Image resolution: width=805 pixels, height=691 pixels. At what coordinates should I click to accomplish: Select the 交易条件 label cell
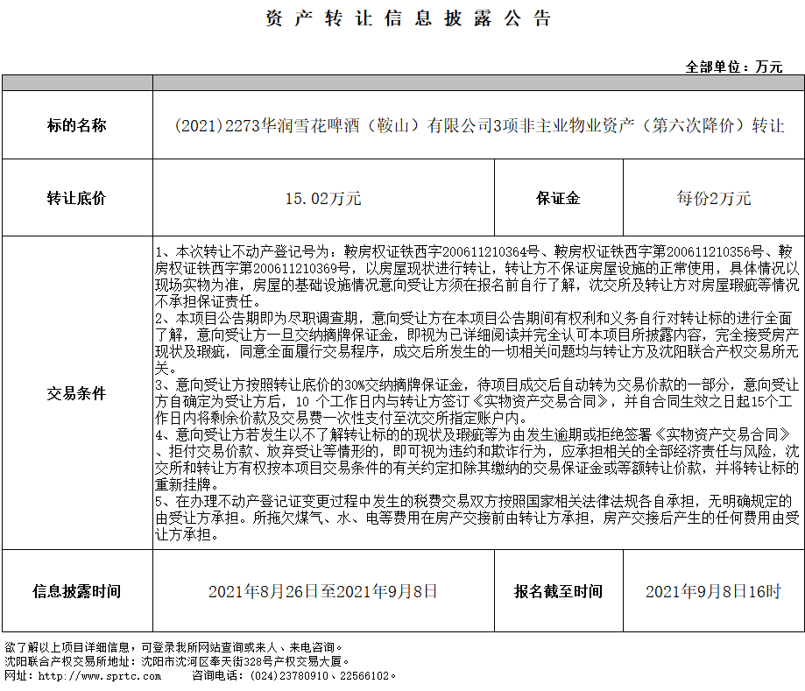77,393
